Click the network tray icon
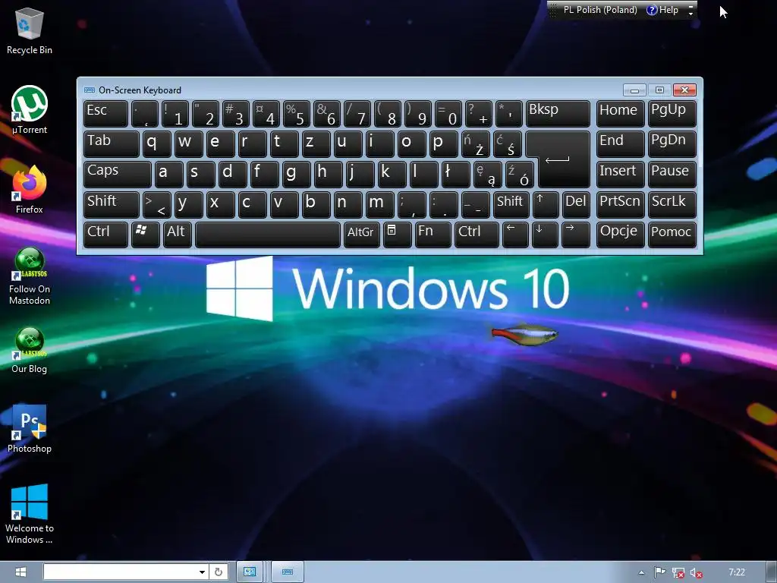This screenshot has height=583, width=777. (678, 573)
